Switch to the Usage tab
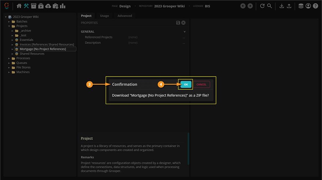 tap(104, 16)
